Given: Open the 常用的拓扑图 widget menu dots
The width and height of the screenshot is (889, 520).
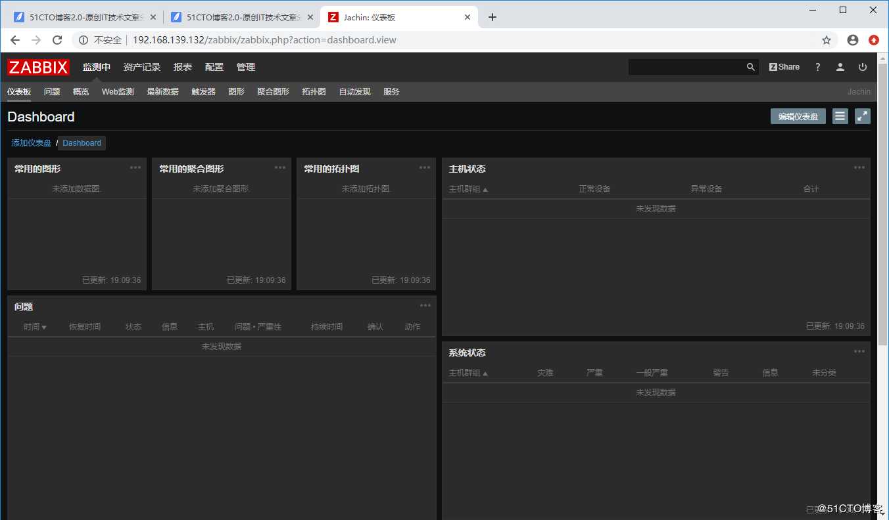Looking at the screenshot, I should click(x=425, y=167).
